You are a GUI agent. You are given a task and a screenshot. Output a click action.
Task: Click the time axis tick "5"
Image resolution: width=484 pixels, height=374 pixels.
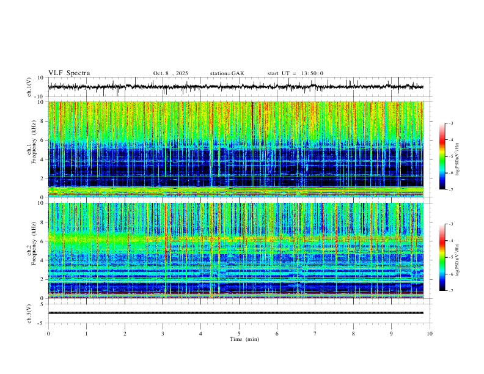coord(239,334)
